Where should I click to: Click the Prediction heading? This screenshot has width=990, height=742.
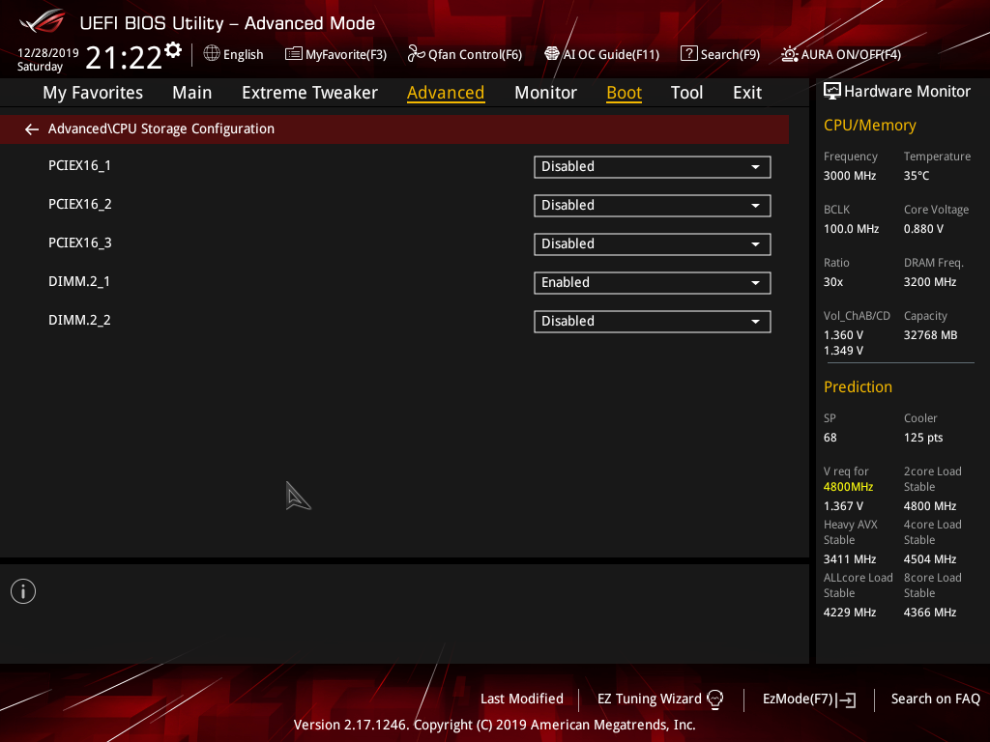click(x=858, y=386)
